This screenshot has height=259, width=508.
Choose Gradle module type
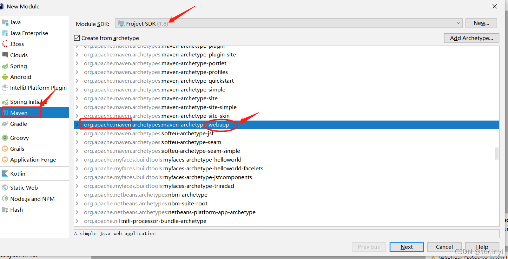pos(34,124)
